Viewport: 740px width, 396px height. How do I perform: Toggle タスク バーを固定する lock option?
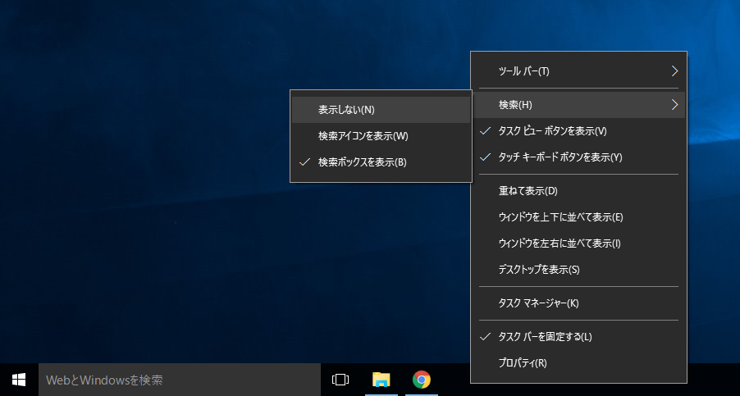[x=545, y=337]
